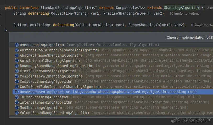This screenshot has width=213, height=125.
Task: Choose the UserShardingAlgorithm implementation
Action: coord(111,45)
